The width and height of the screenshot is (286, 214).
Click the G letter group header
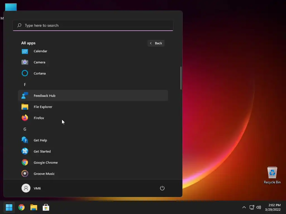pos(25,129)
